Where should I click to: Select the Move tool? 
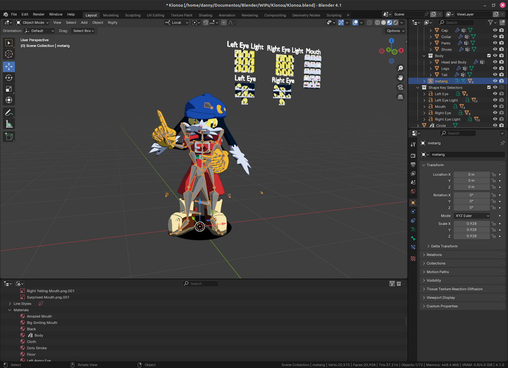[9, 67]
